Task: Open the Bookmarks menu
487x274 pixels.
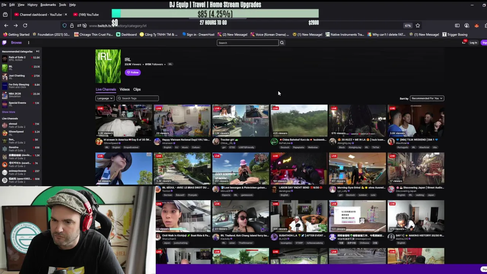Action: tap(48, 5)
